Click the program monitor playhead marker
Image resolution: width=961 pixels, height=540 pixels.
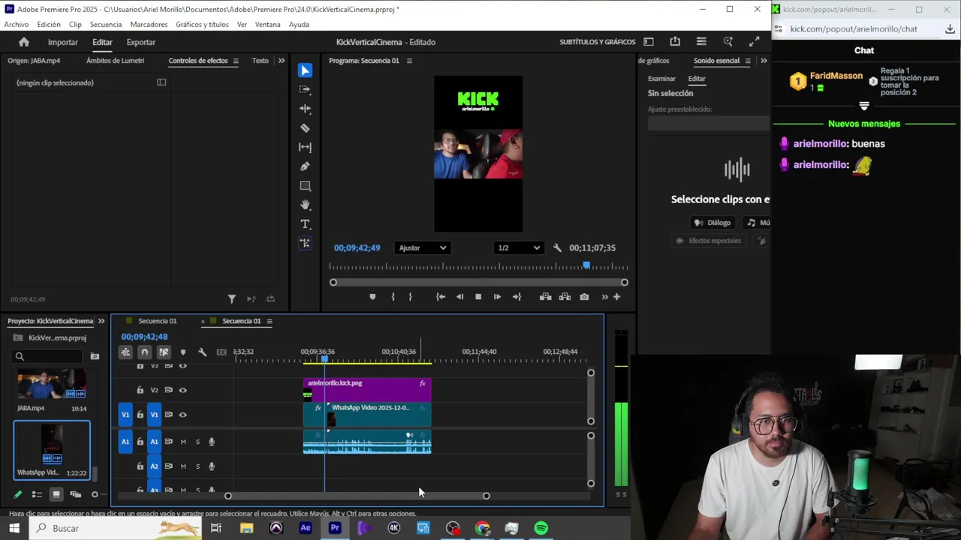(x=586, y=265)
